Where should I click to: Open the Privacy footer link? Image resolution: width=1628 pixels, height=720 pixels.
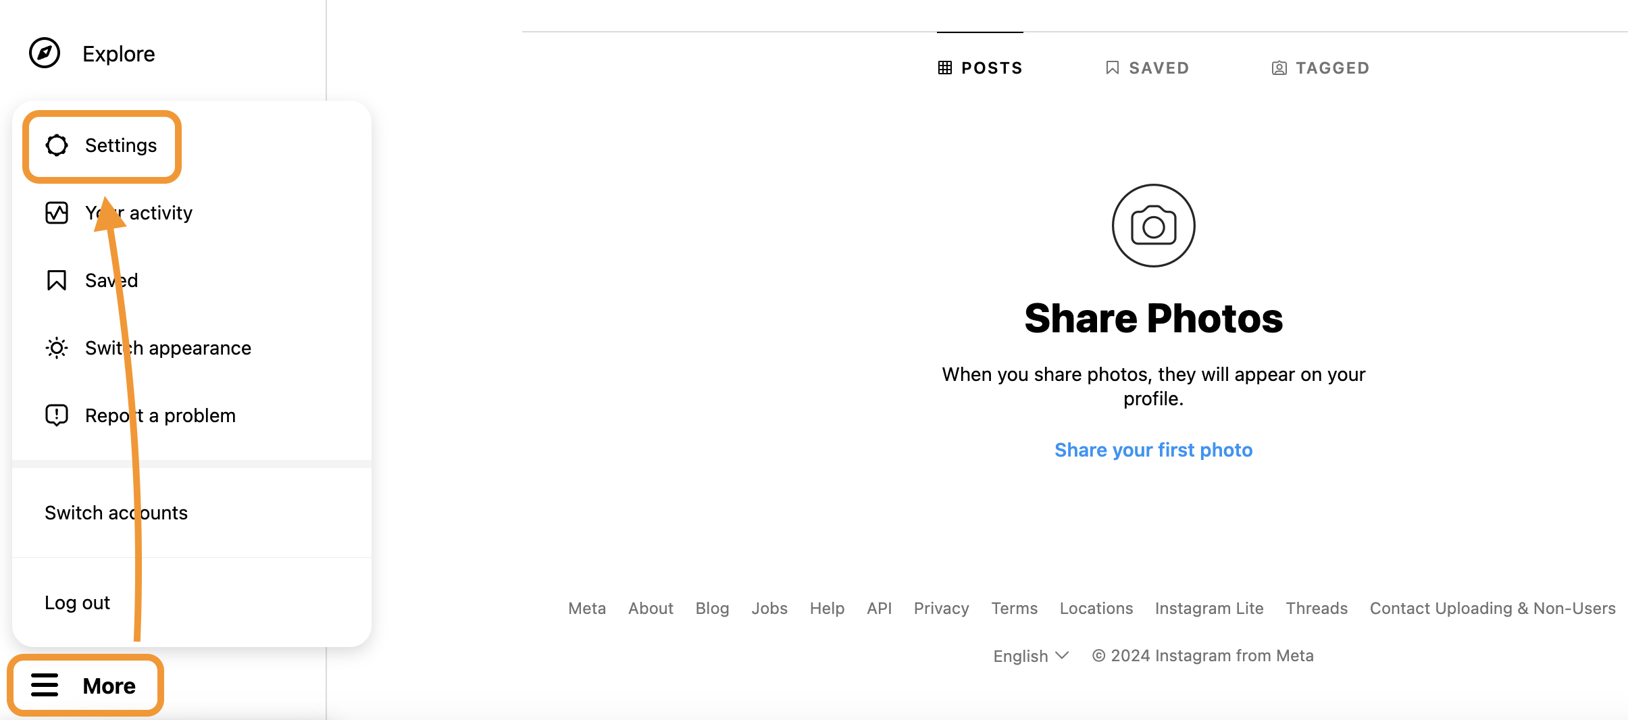click(941, 608)
